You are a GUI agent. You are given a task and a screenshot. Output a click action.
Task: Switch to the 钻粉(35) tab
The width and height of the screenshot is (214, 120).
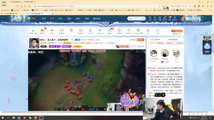click(179, 43)
